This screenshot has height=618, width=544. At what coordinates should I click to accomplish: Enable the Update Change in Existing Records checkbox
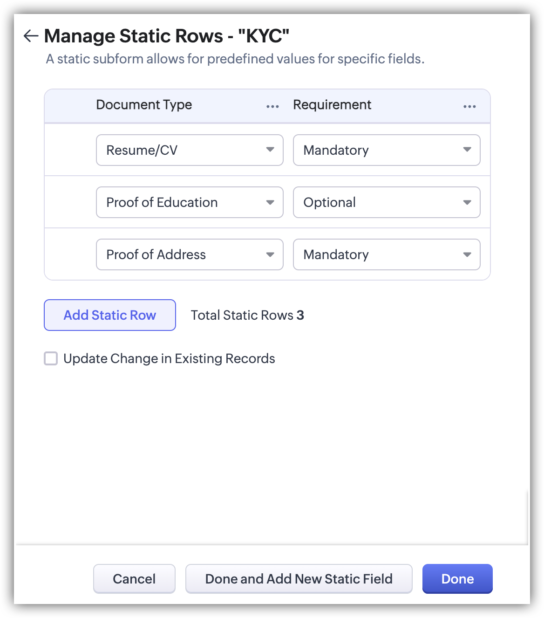click(51, 358)
